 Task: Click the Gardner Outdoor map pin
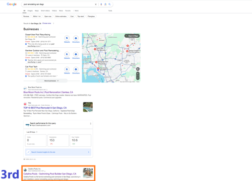click(127, 51)
